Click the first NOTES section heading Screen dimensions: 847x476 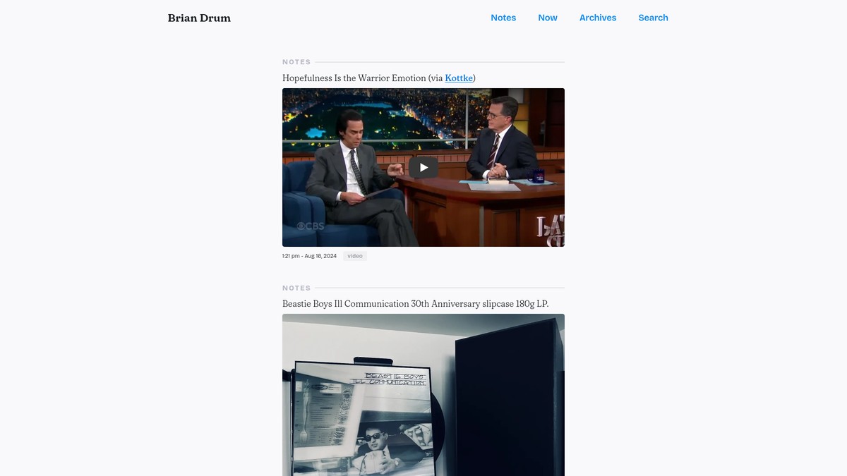point(296,62)
